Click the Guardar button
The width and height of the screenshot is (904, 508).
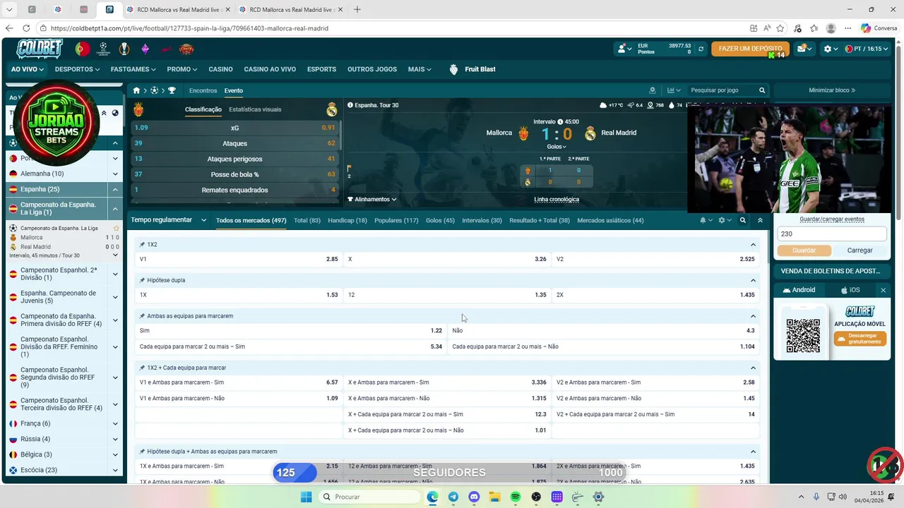point(804,250)
